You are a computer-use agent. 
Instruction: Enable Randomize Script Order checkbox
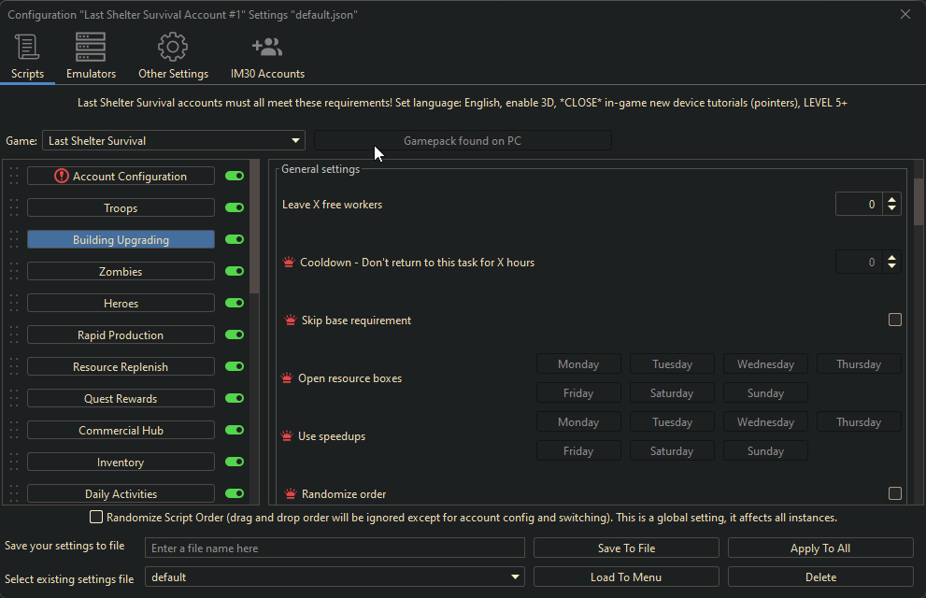tap(95, 517)
